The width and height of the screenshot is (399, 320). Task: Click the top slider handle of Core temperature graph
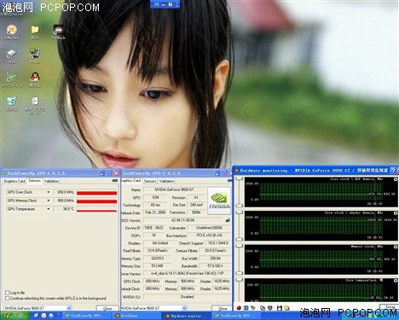tap(240, 280)
